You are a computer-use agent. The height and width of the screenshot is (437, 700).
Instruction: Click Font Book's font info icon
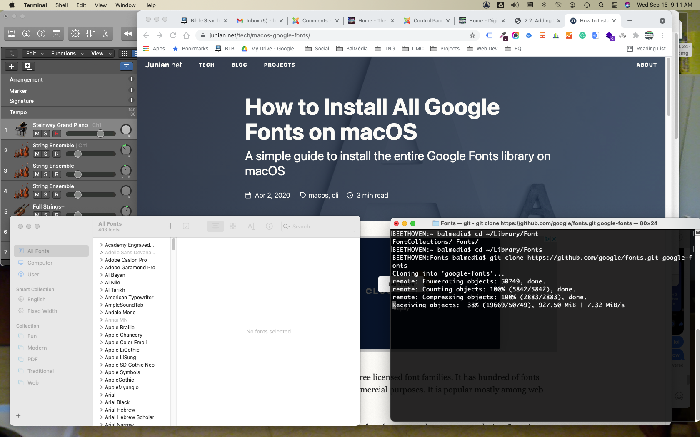pos(269,226)
